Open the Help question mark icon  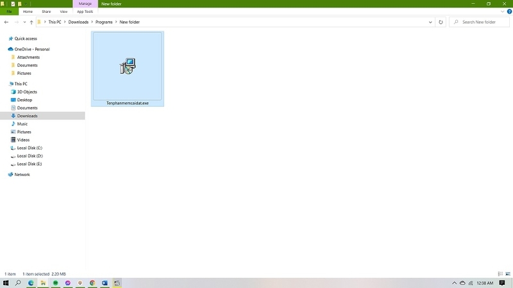[x=508, y=12]
